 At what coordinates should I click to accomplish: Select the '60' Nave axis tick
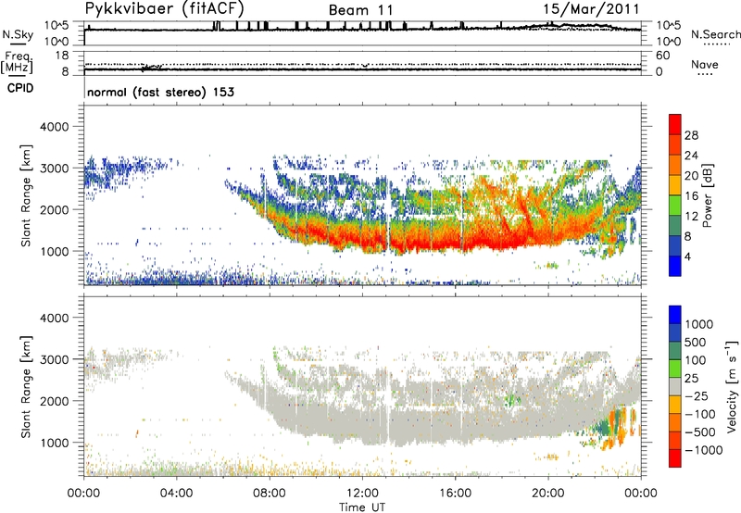(663, 56)
